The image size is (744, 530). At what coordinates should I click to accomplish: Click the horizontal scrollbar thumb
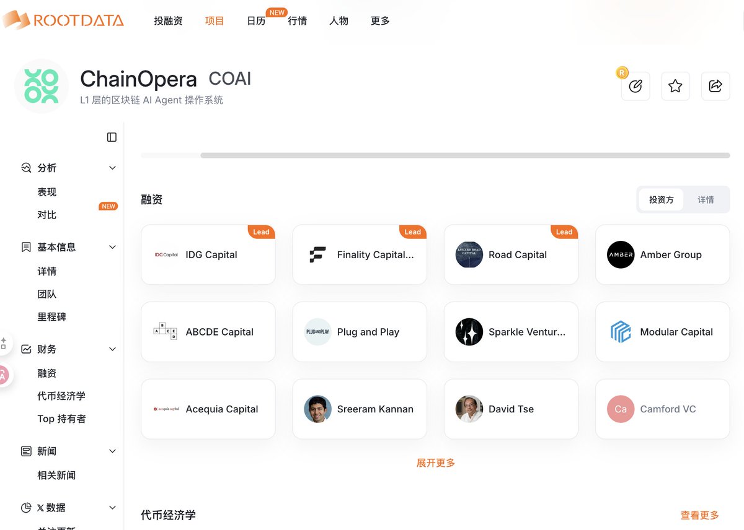465,155
